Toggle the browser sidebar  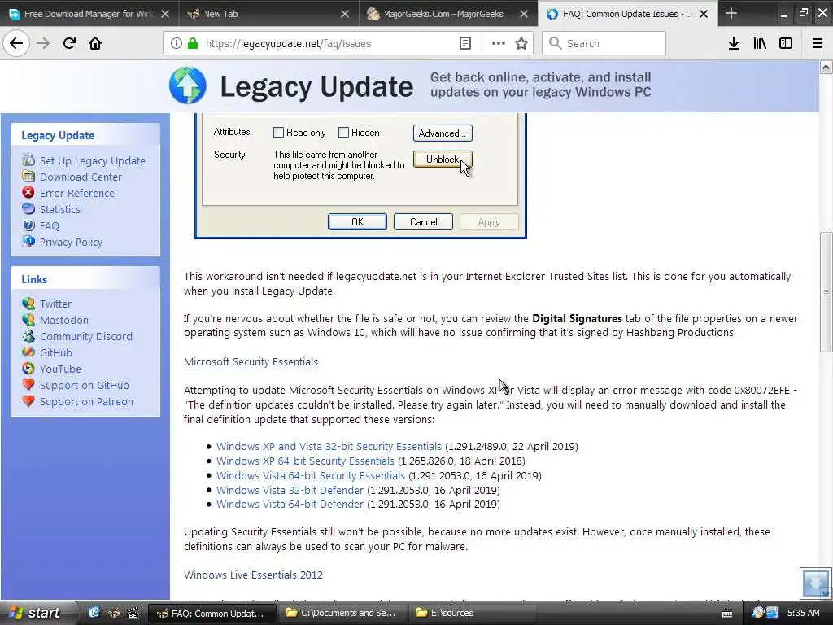click(786, 44)
